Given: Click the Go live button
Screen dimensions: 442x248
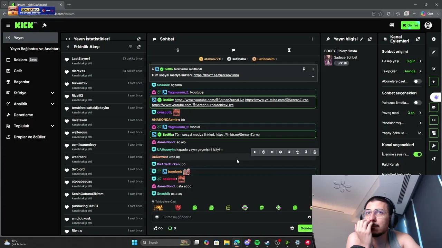Looking at the screenshot, I should click(410, 25).
